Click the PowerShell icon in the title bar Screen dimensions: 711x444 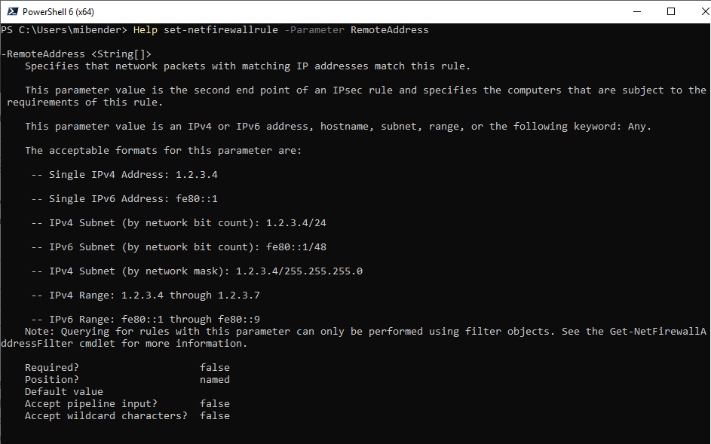[x=11, y=11]
